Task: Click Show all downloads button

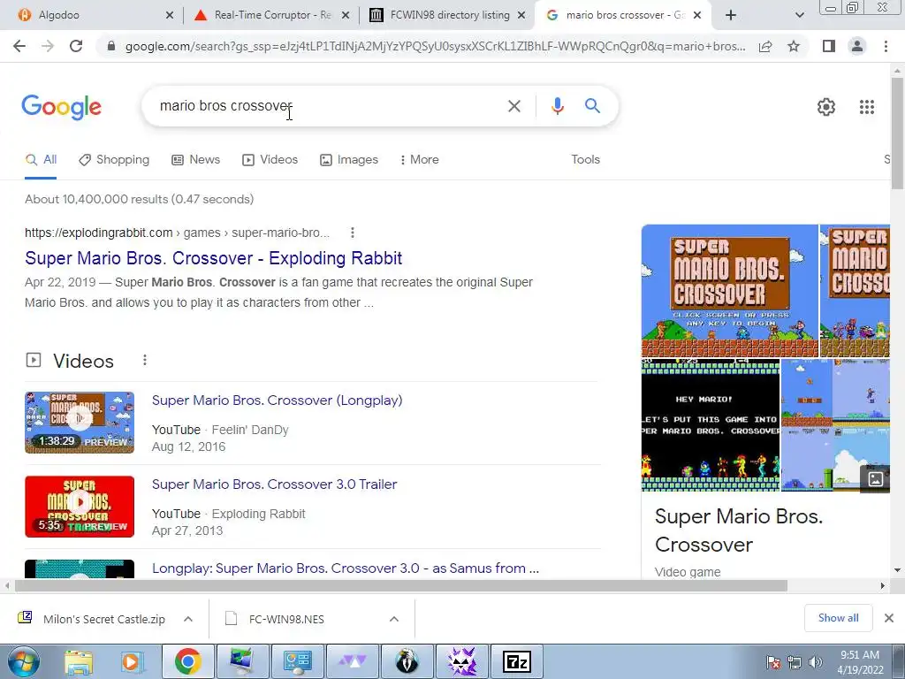Action: (x=838, y=618)
